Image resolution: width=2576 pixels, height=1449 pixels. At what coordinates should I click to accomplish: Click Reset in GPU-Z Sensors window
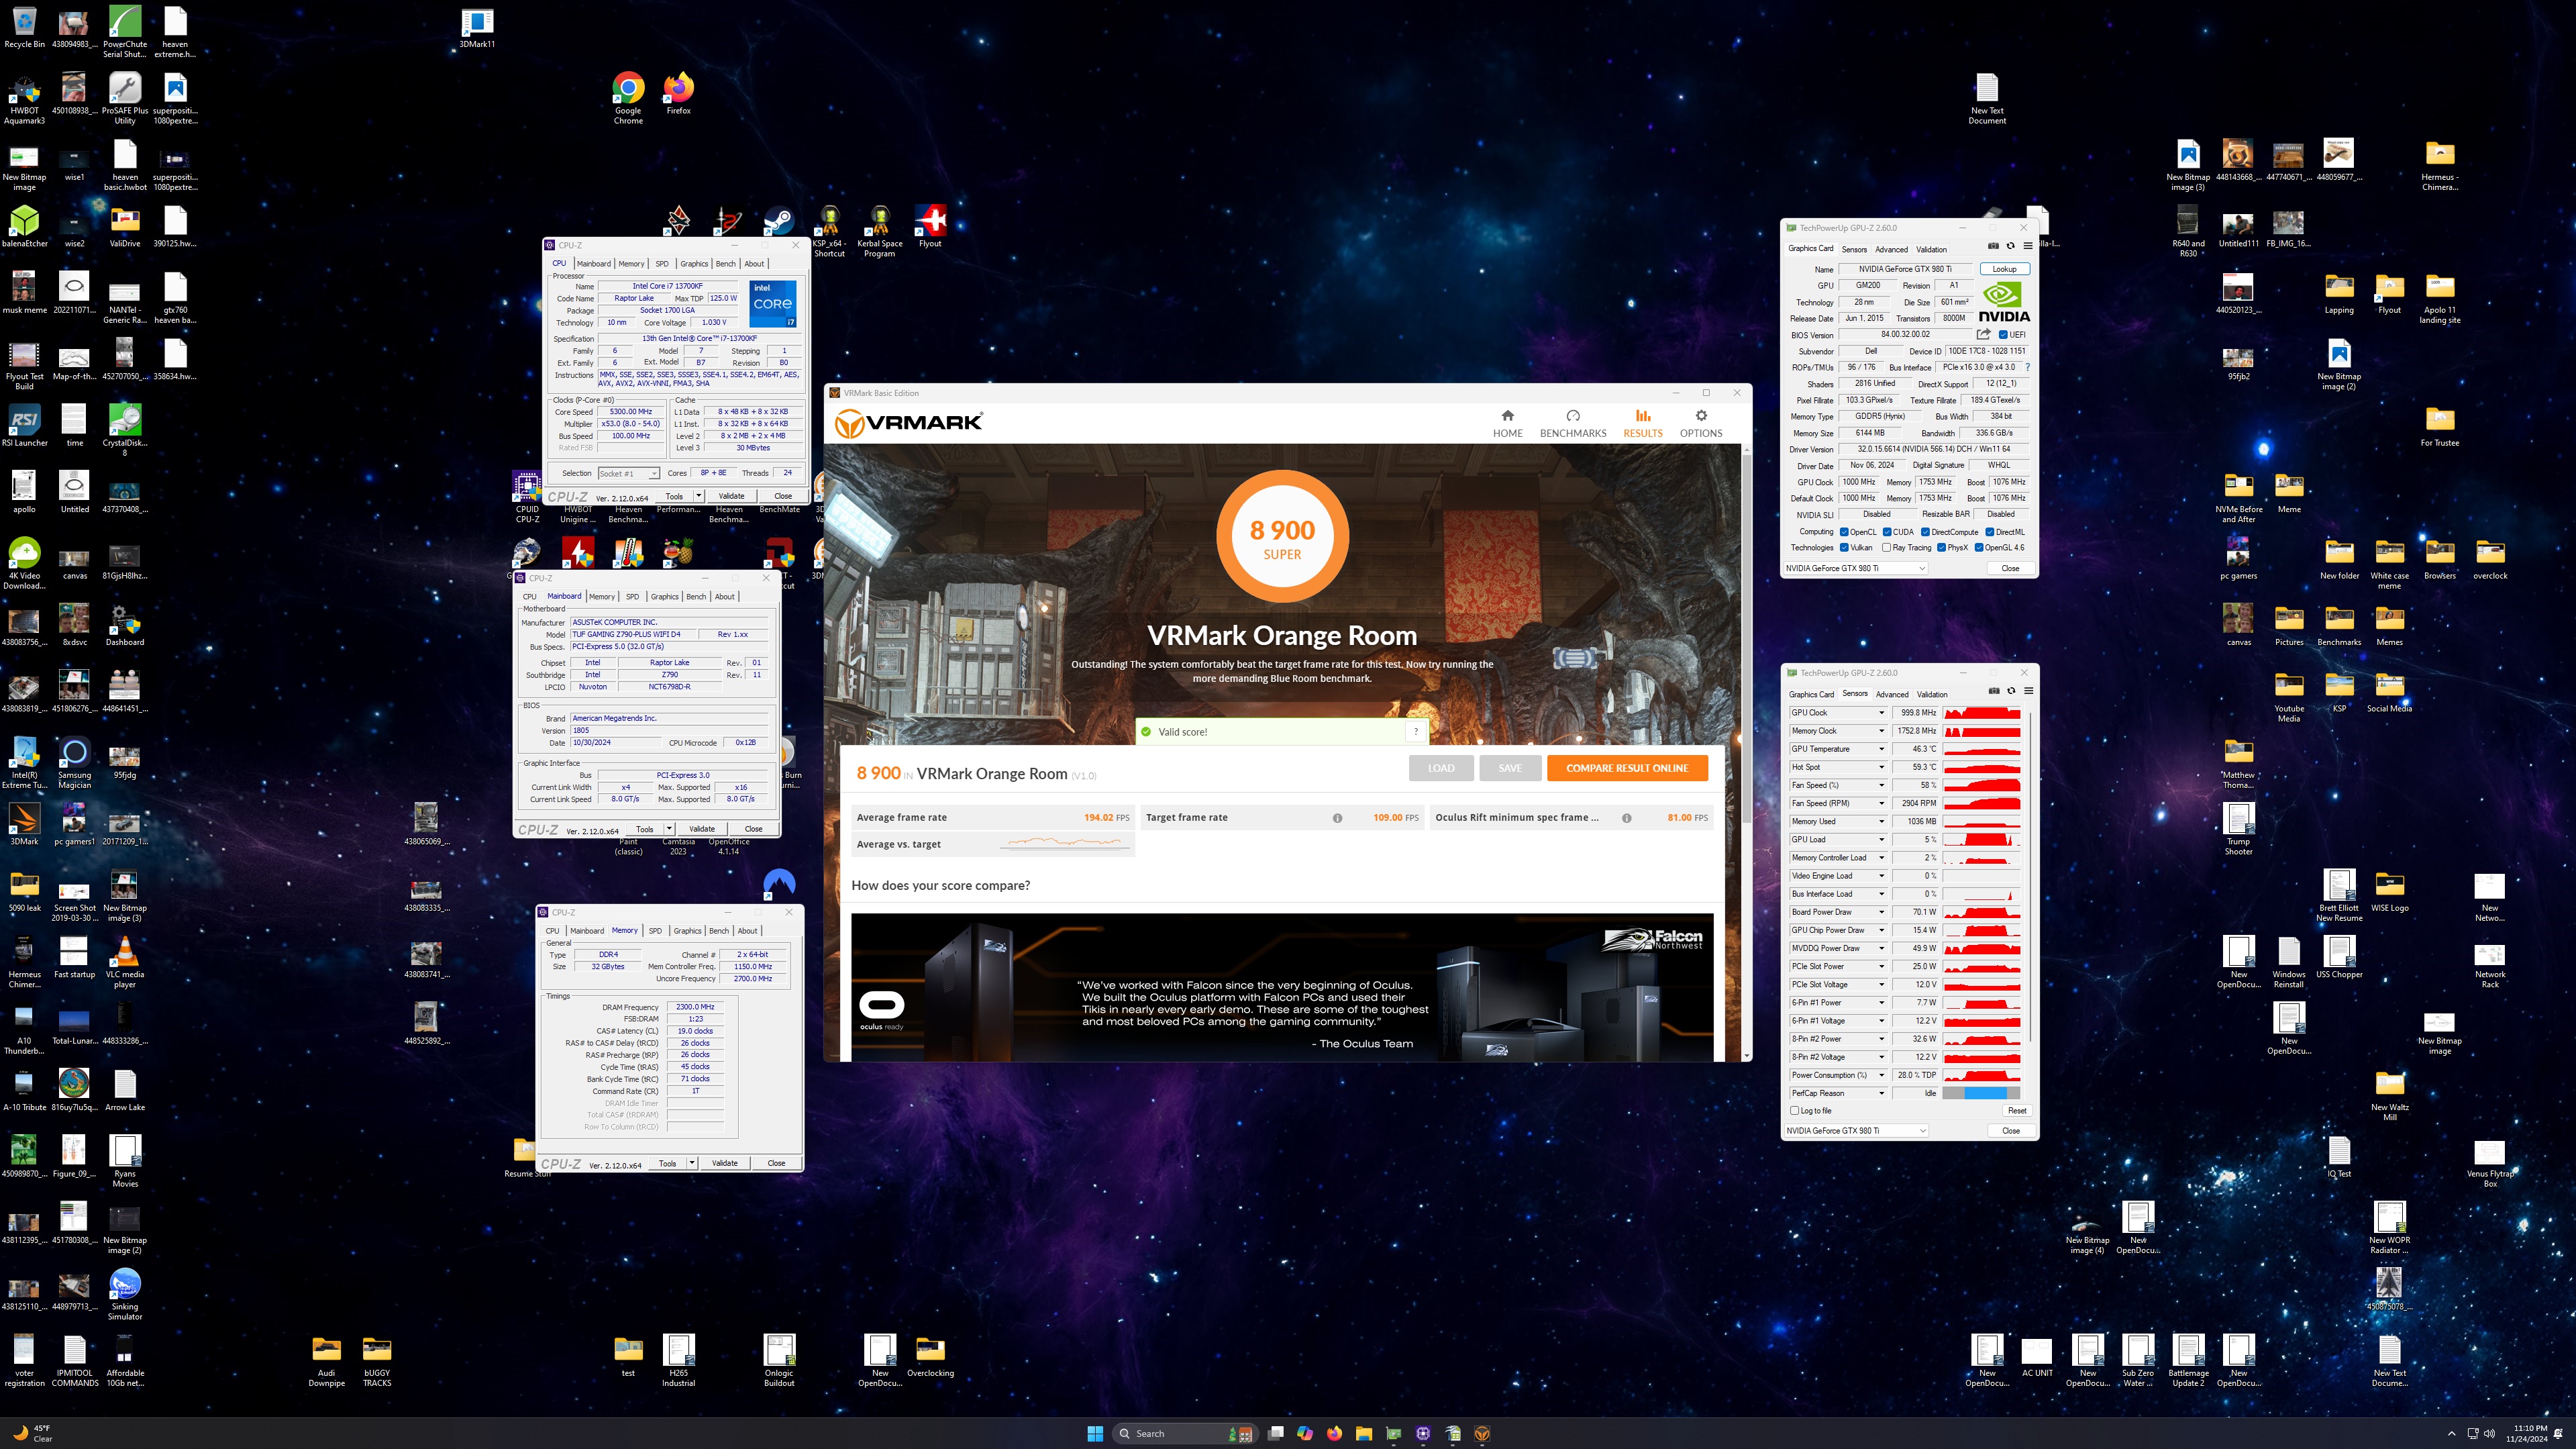pyautogui.click(x=2017, y=1110)
